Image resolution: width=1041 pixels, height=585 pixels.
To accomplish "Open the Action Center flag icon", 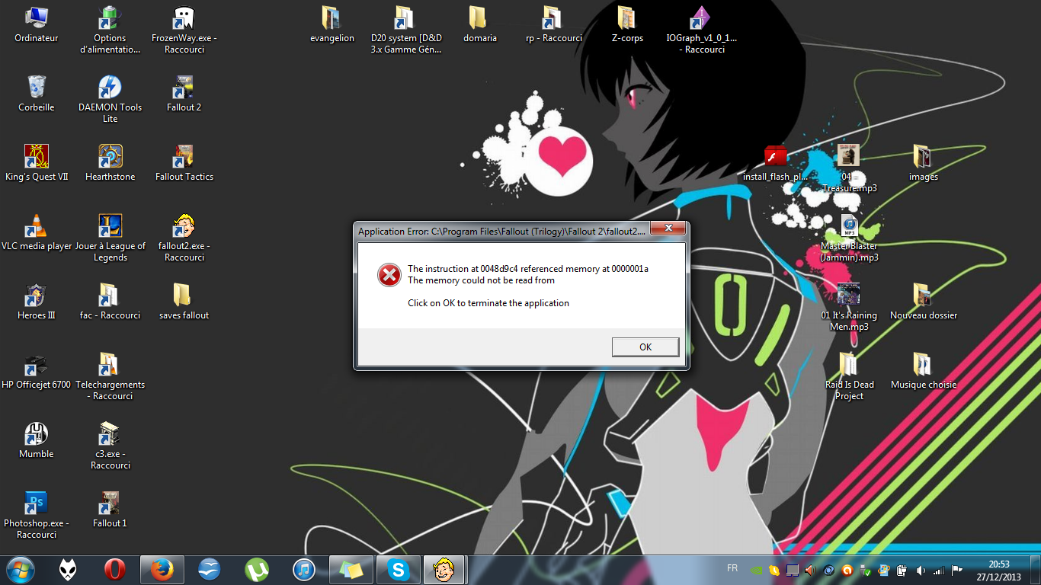I will click(956, 571).
